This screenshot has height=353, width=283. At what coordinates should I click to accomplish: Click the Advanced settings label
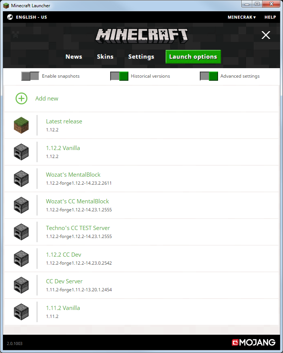click(x=240, y=76)
